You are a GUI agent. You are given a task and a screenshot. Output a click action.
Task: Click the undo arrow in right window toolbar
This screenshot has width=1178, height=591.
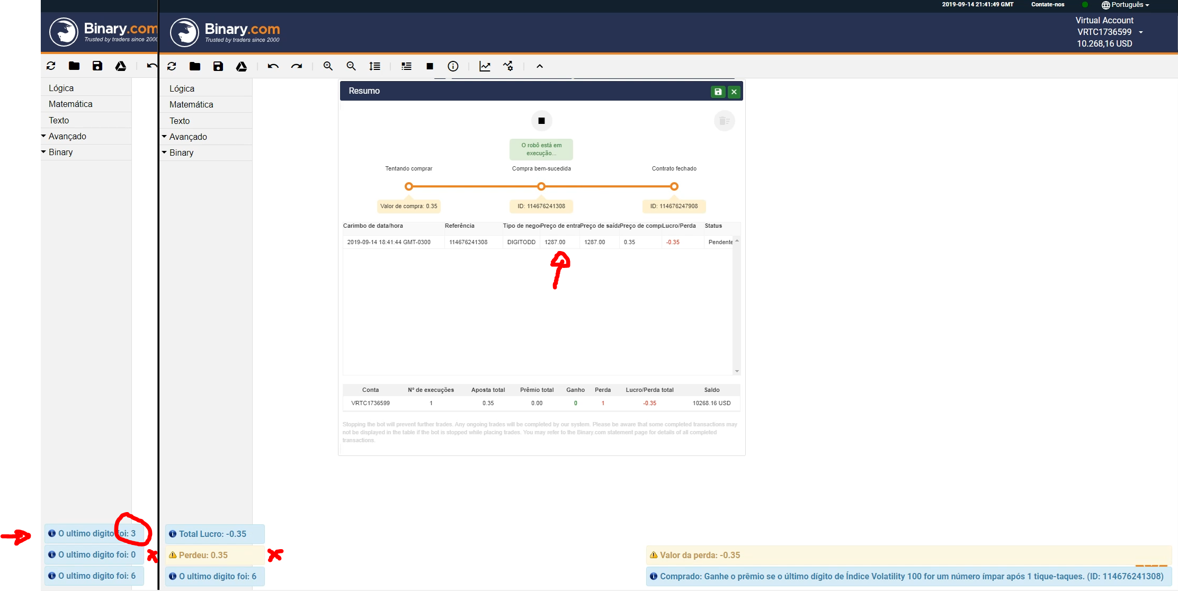pos(273,66)
